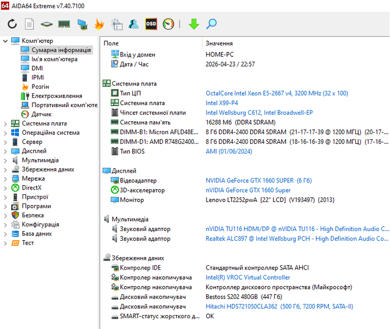Click the network computers toolbar icon
The image size is (390, 329).
[x=82, y=24]
